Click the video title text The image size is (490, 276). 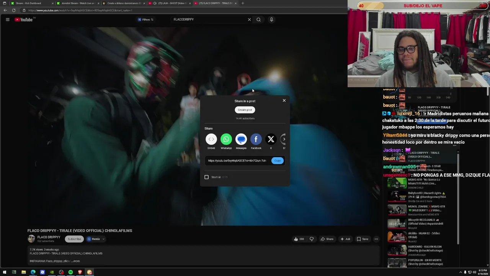pos(80,231)
